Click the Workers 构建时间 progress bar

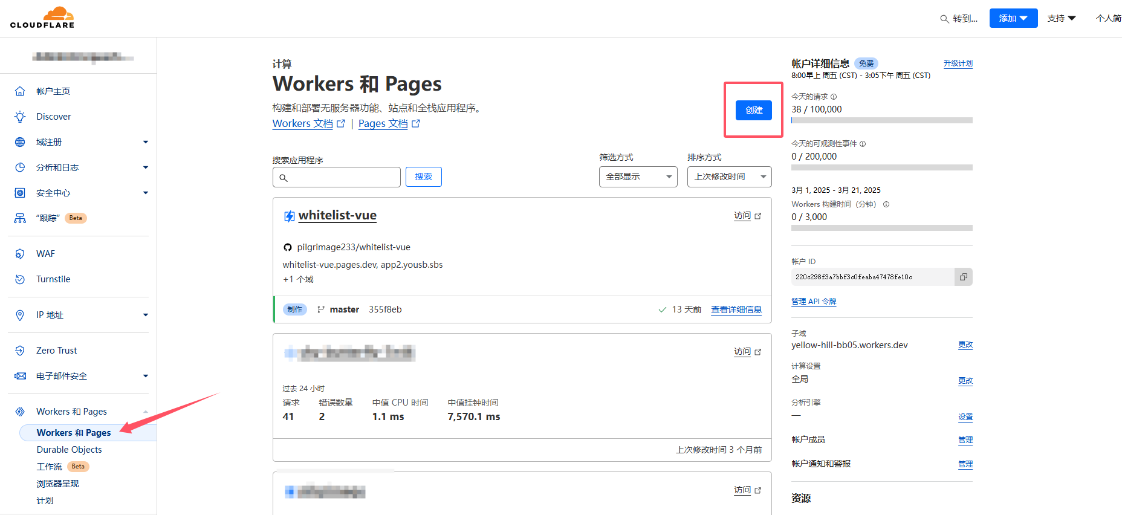pyautogui.click(x=882, y=228)
